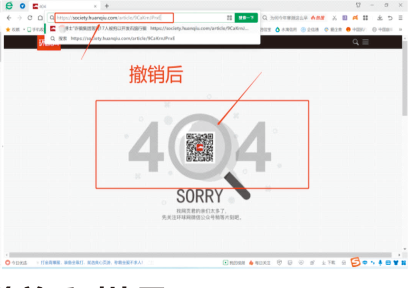Open the home page icon
Viewport: 408px width, 288px height.
40,18
